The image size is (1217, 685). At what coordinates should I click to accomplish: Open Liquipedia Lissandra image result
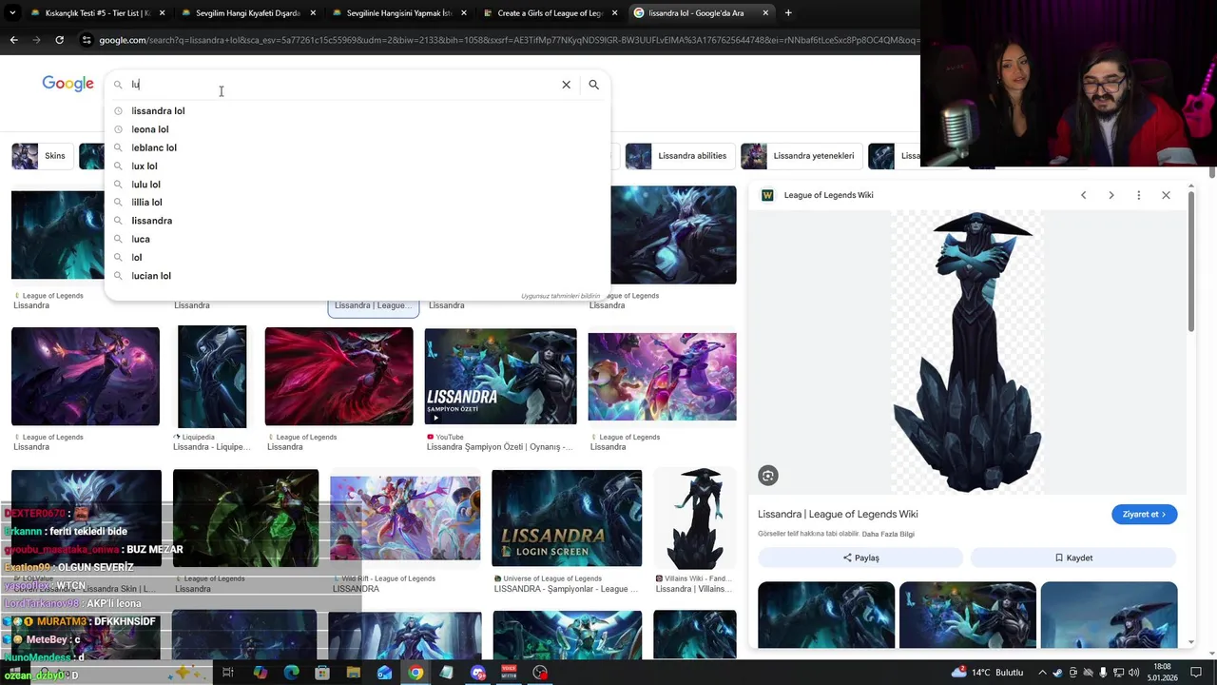[x=212, y=377]
